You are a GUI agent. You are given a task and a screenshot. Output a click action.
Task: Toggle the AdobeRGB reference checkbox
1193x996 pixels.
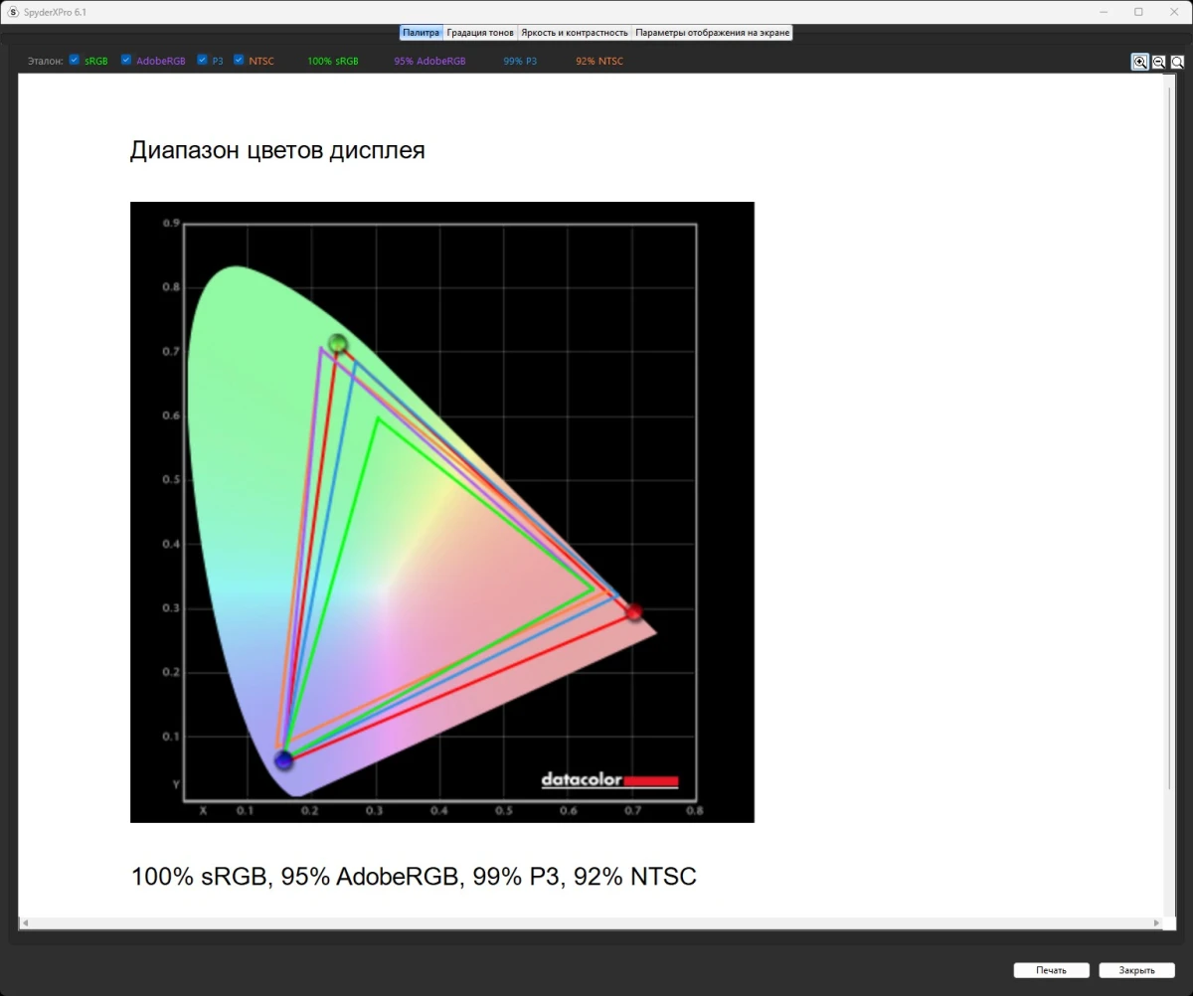coord(126,60)
